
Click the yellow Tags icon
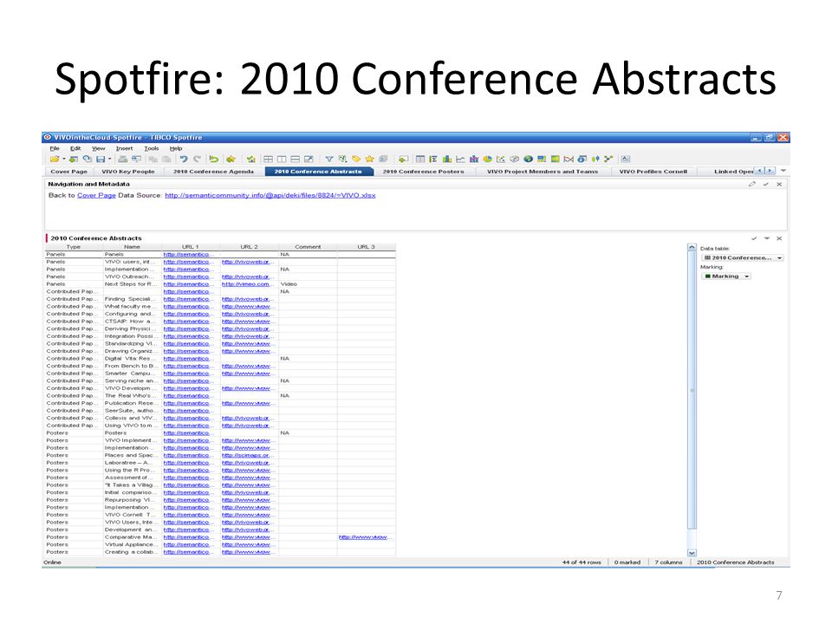click(x=356, y=159)
